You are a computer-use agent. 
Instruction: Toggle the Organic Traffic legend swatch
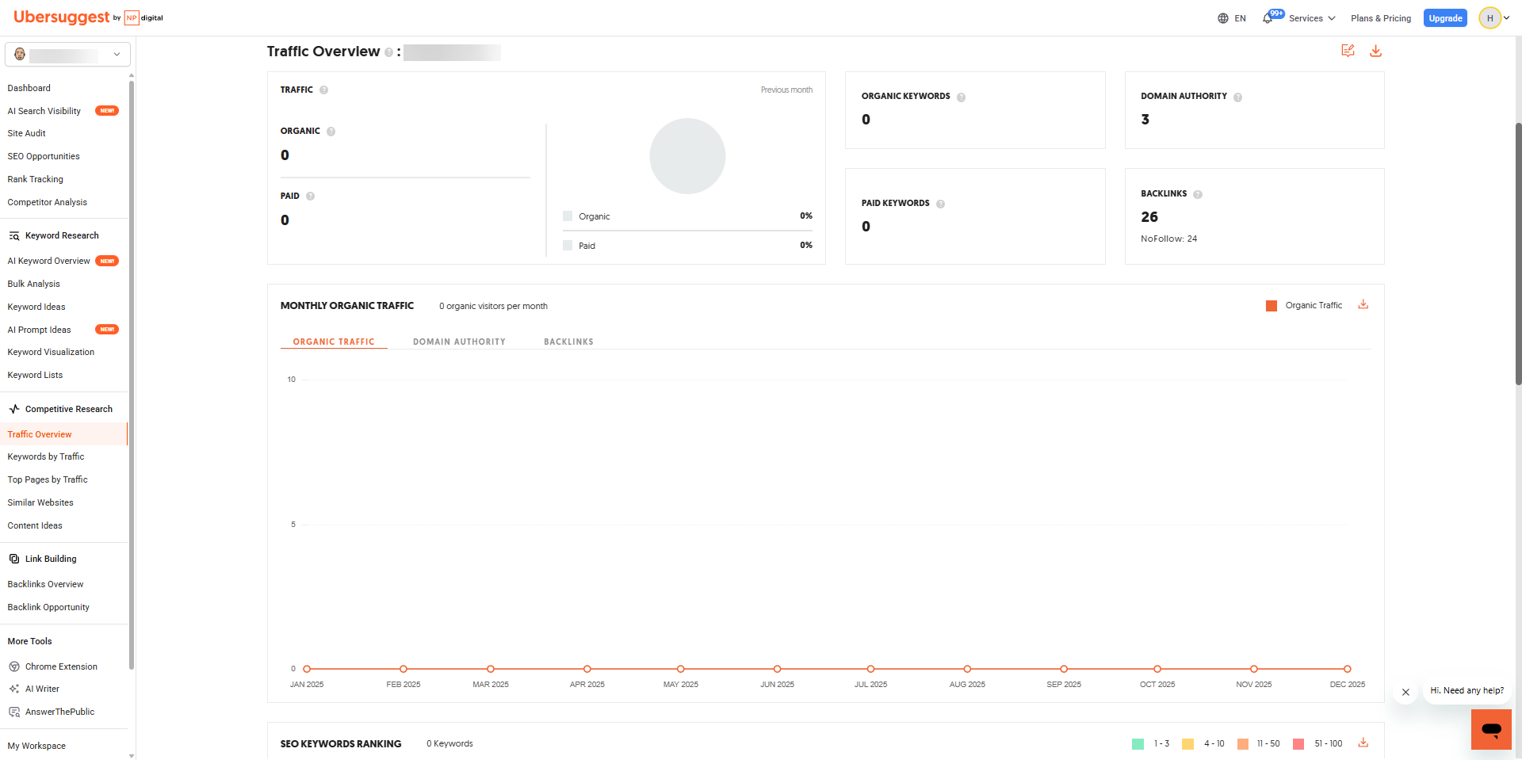1272,306
